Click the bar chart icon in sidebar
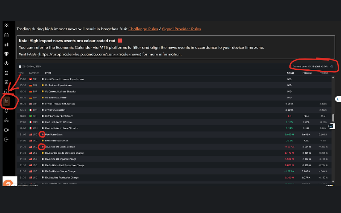The height and width of the screenshot is (213, 341). [6, 44]
